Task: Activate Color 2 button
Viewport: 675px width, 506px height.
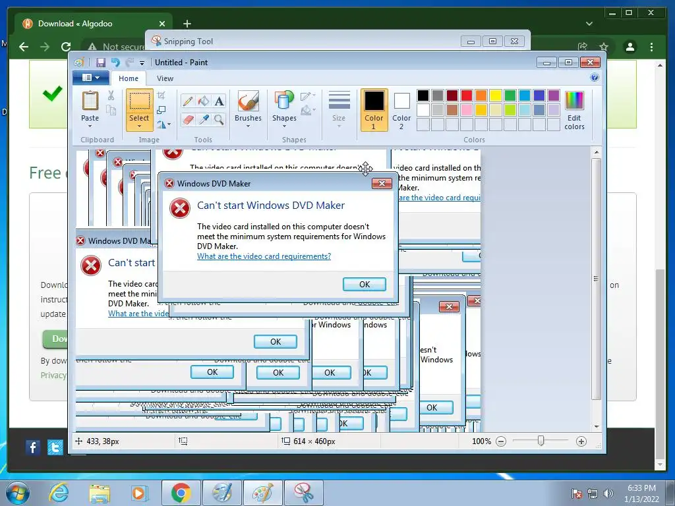Action: 401,110
